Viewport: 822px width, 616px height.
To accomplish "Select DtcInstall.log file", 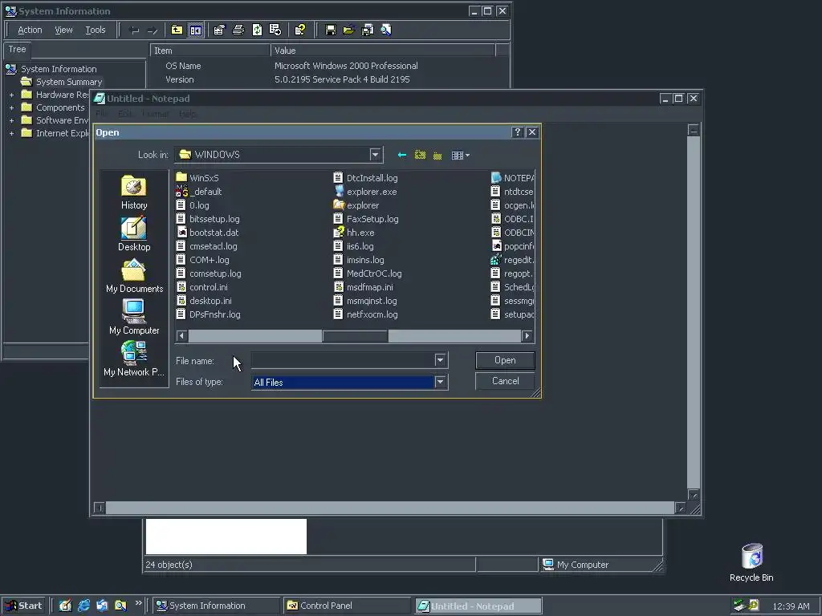I will coord(366,178).
